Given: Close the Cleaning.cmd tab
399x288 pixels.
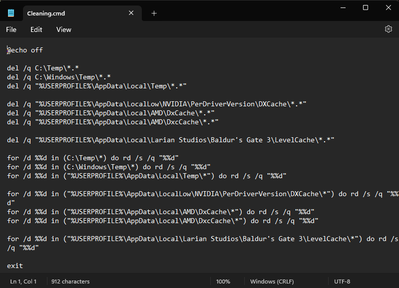Looking at the screenshot, I should tap(131, 13).
